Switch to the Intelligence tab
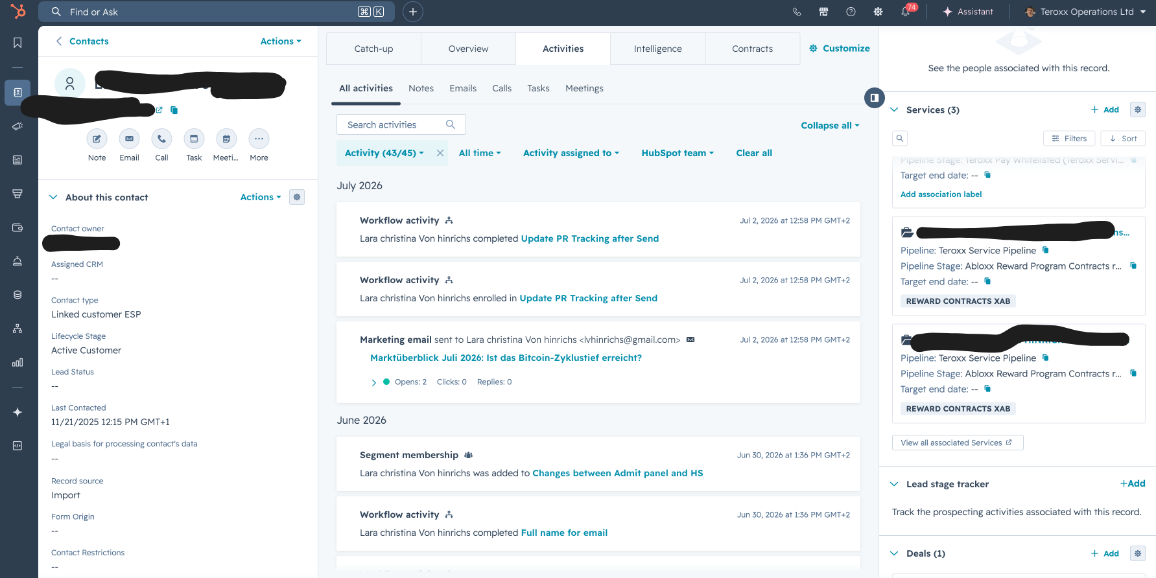1156x578 pixels. [657, 49]
